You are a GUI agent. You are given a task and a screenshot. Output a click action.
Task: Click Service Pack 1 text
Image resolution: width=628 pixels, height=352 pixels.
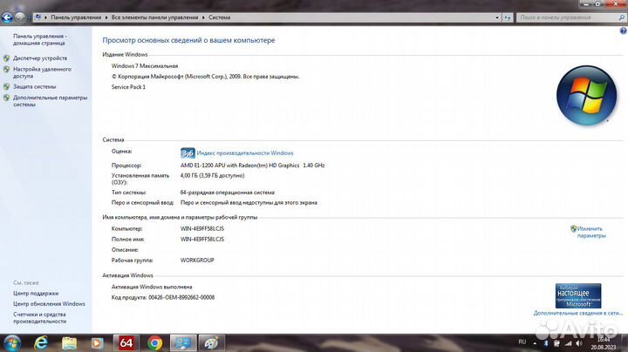pos(128,87)
